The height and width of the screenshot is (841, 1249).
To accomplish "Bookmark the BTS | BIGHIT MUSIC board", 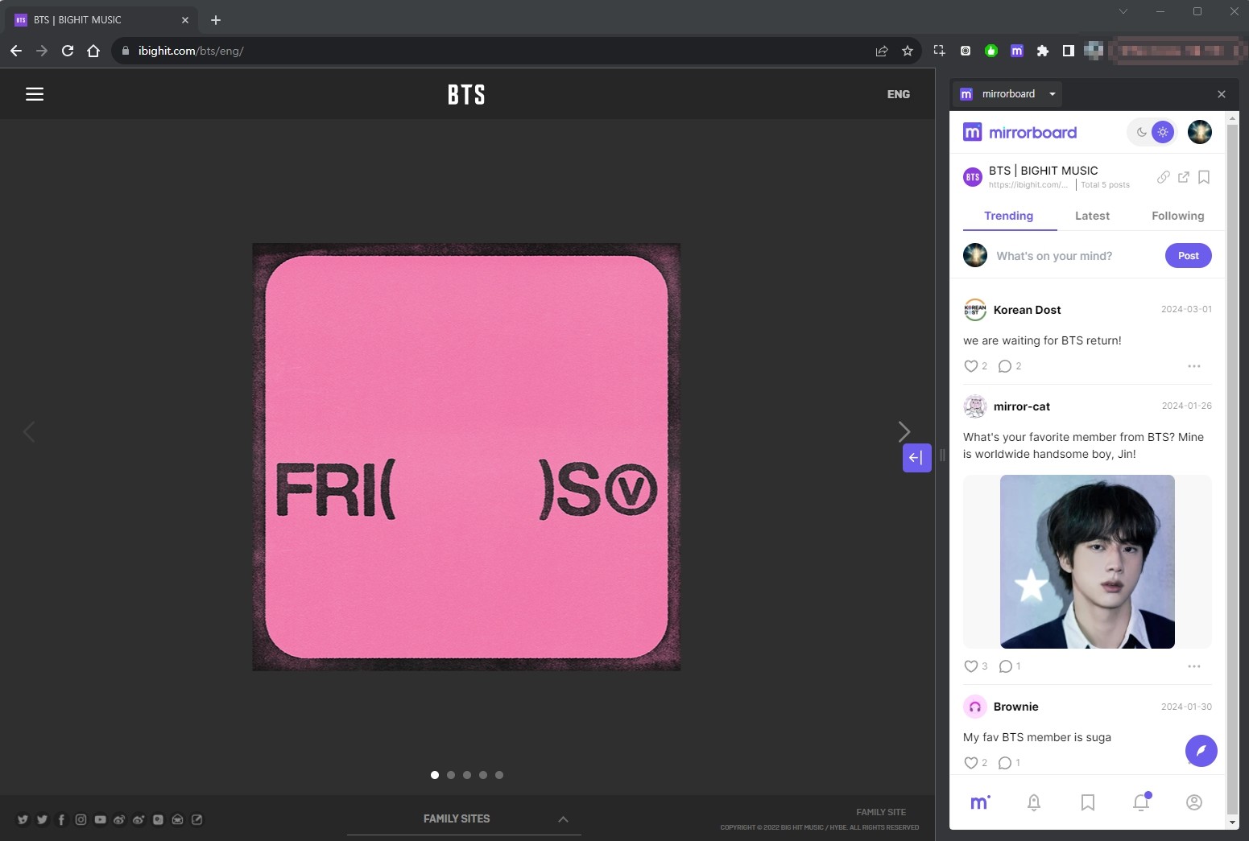I will [x=1204, y=177].
